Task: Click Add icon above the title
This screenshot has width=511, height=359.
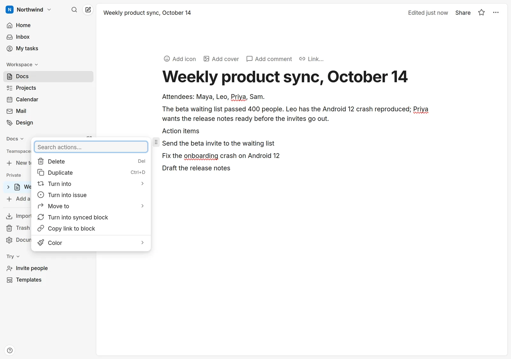Action: (x=180, y=59)
